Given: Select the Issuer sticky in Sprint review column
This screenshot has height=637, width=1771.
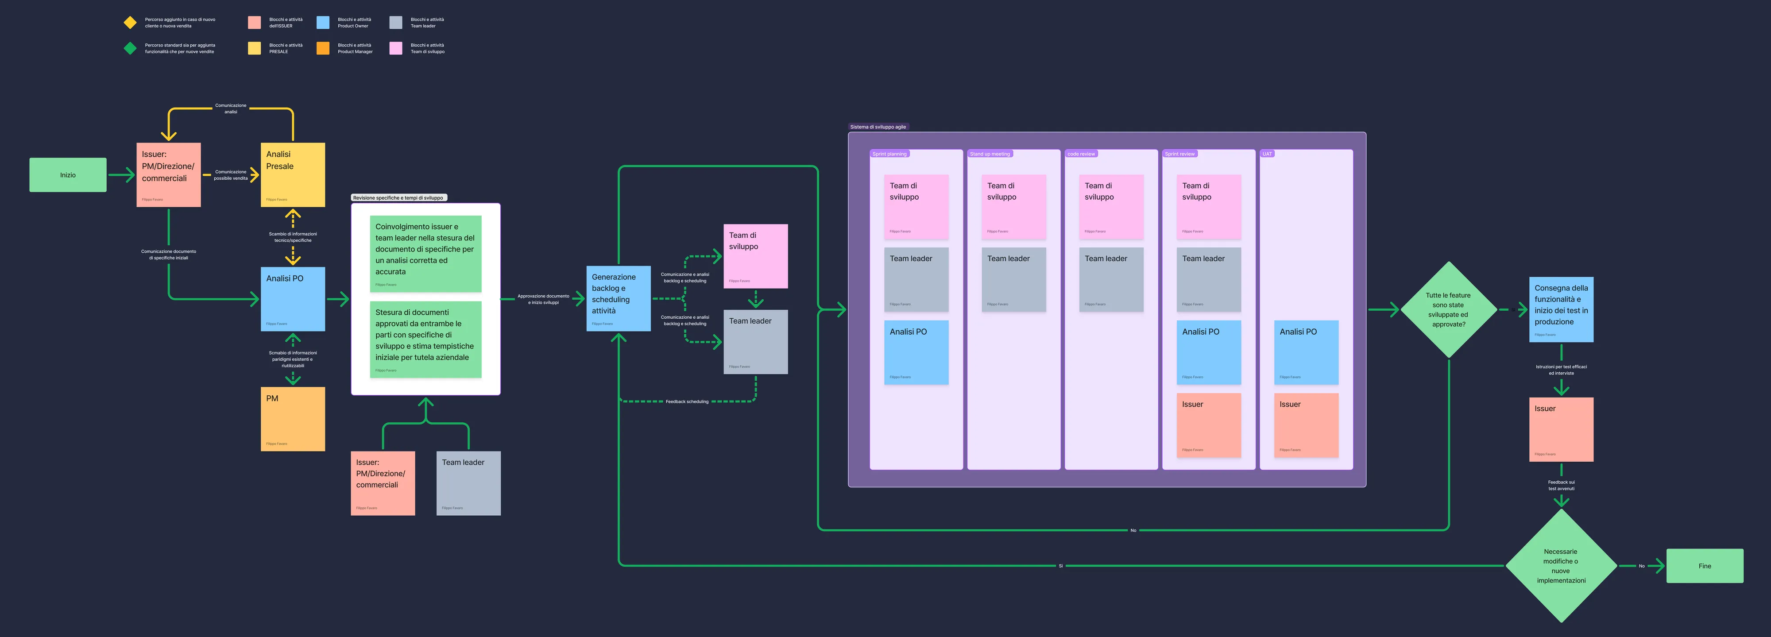Looking at the screenshot, I should pyautogui.click(x=1209, y=425).
